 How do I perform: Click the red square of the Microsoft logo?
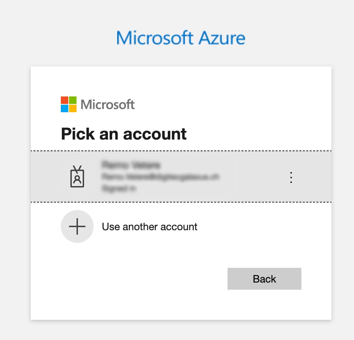tap(64, 100)
